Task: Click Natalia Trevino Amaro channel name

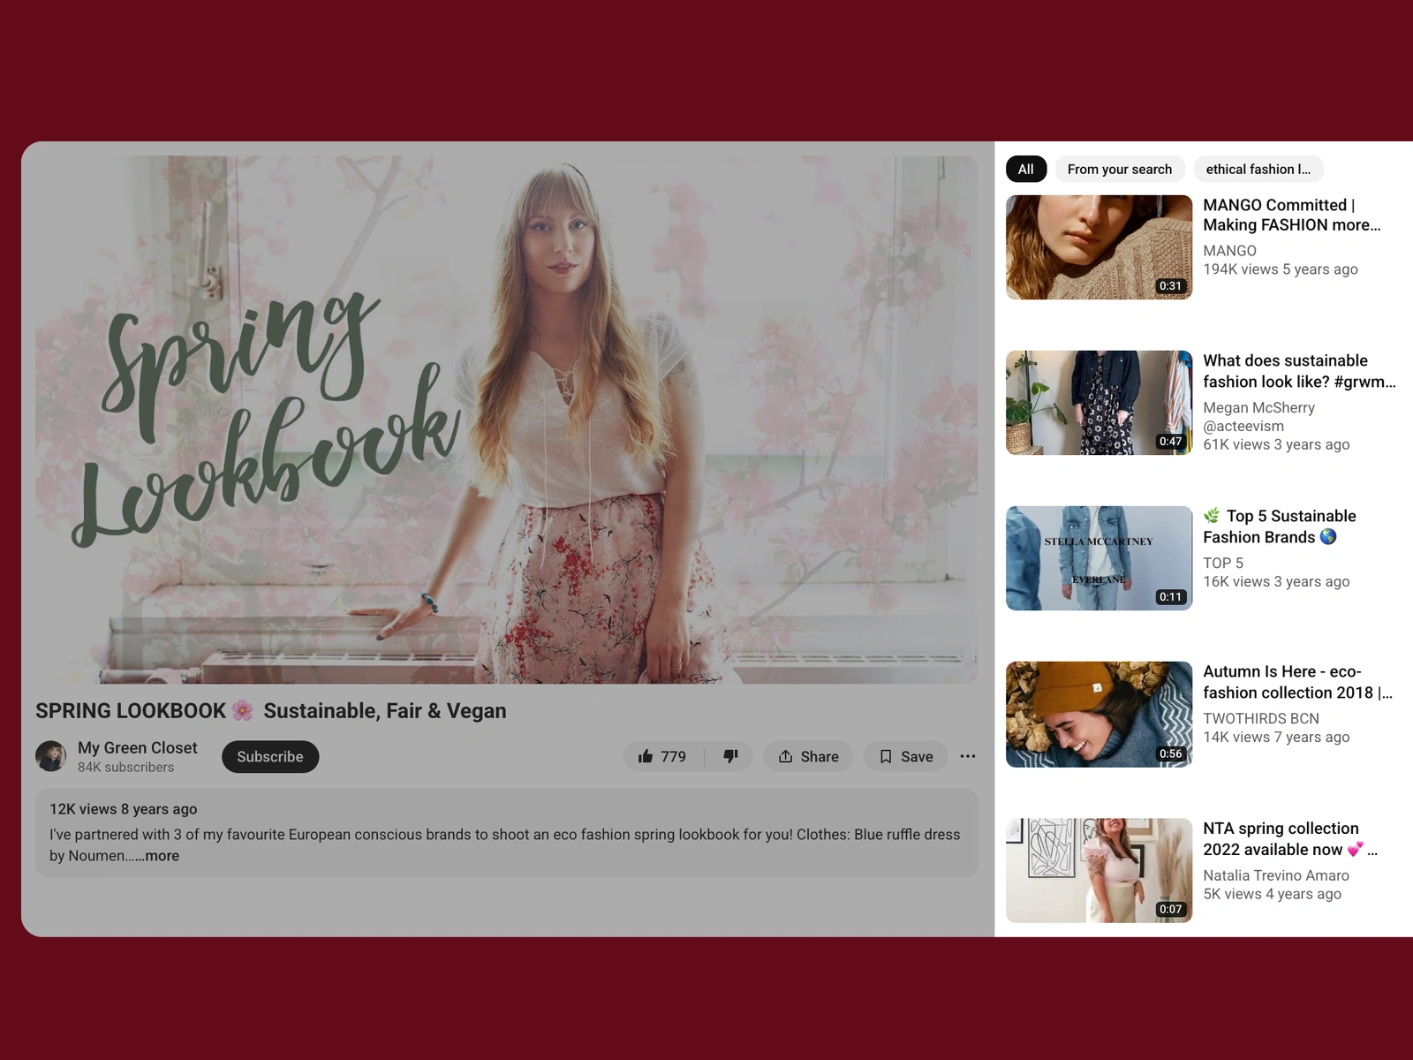Action: click(1276, 875)
